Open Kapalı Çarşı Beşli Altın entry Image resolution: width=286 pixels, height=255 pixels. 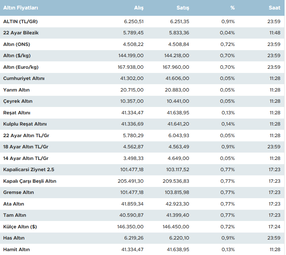tap(29, 181)
